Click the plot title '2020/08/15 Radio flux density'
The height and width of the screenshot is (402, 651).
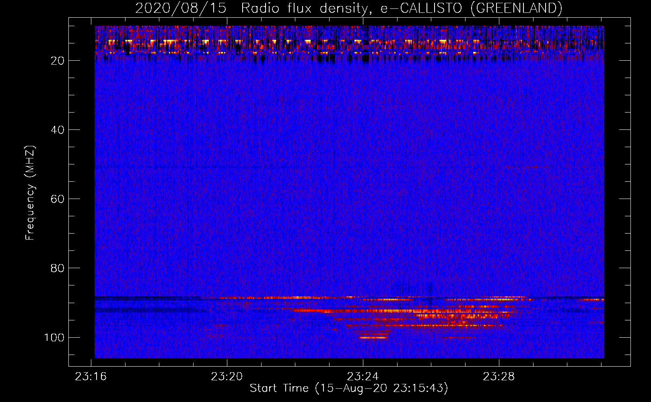pos(348,8)
